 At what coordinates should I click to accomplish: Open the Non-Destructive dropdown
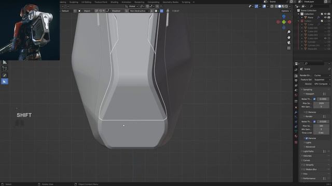point(139,11)
